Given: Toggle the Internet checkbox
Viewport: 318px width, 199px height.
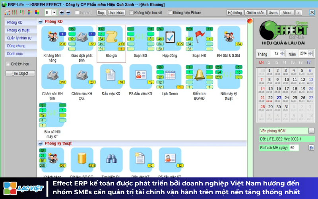Looking at the screenshot, I should [x=77, y=13].
